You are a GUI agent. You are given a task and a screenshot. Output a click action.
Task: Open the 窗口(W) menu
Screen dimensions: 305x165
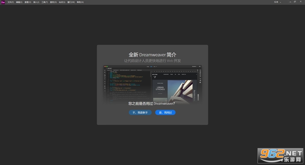click(x=71, y=2)
